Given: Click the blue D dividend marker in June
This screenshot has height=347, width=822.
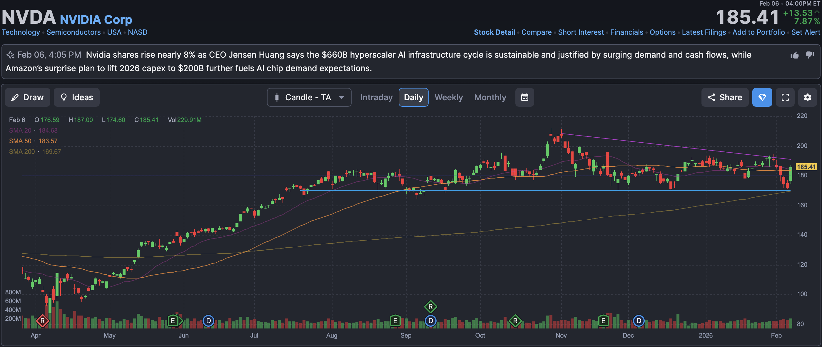Looking at the screenshot, I should 208,321.
